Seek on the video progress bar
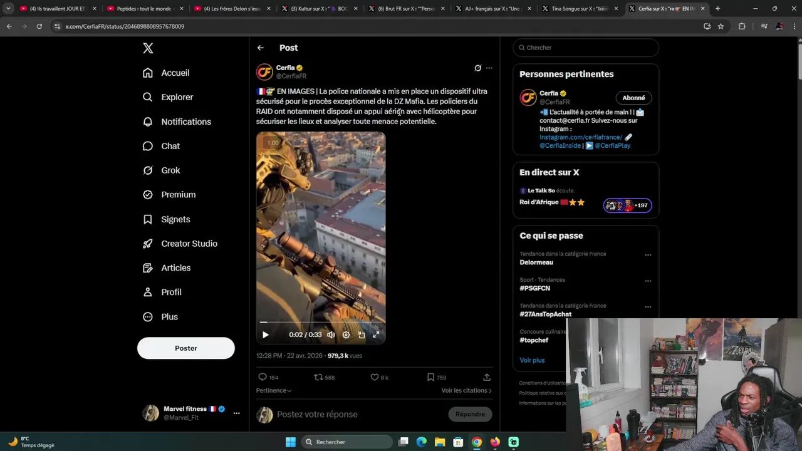The height and width of the screenshot is (451, 802). (x=321, y=322)
